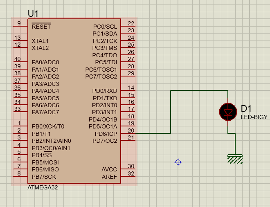Click the AREF pin 32

[x=128, y=176]
